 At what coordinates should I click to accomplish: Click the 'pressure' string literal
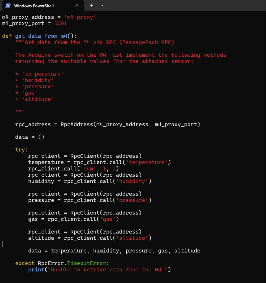tap(133, 200)
